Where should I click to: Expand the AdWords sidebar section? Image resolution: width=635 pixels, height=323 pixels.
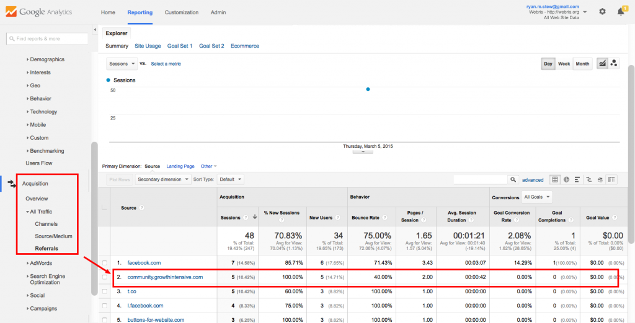tap(39, 263)
